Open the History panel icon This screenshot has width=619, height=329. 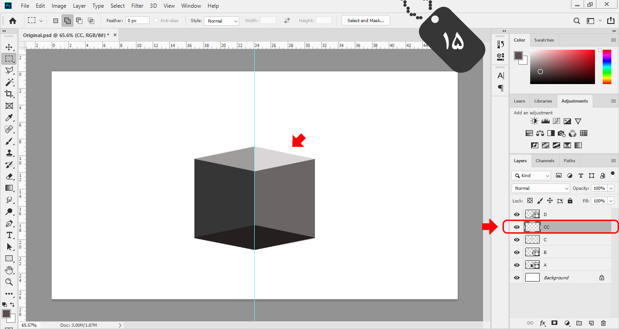[x=501, y=44]
